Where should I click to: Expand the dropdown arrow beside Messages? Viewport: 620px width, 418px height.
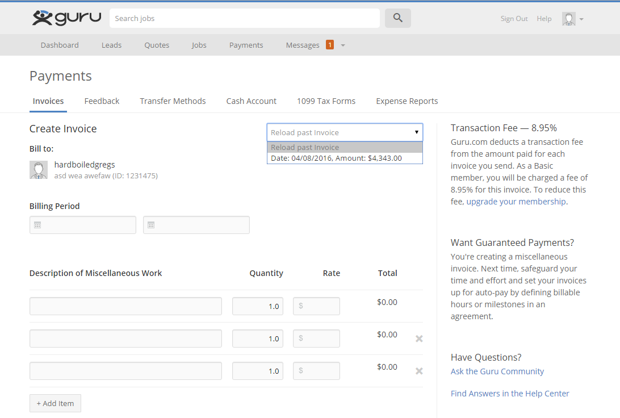343,45
